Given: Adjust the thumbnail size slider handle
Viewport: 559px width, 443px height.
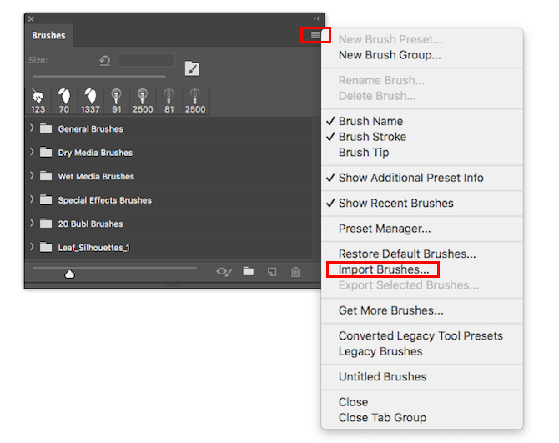Looking at the screenshot, I should [69, 274].
